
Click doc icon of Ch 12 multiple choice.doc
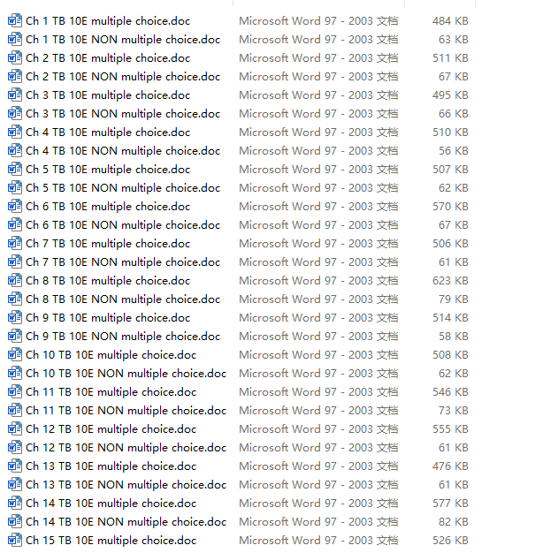point(14,428)
